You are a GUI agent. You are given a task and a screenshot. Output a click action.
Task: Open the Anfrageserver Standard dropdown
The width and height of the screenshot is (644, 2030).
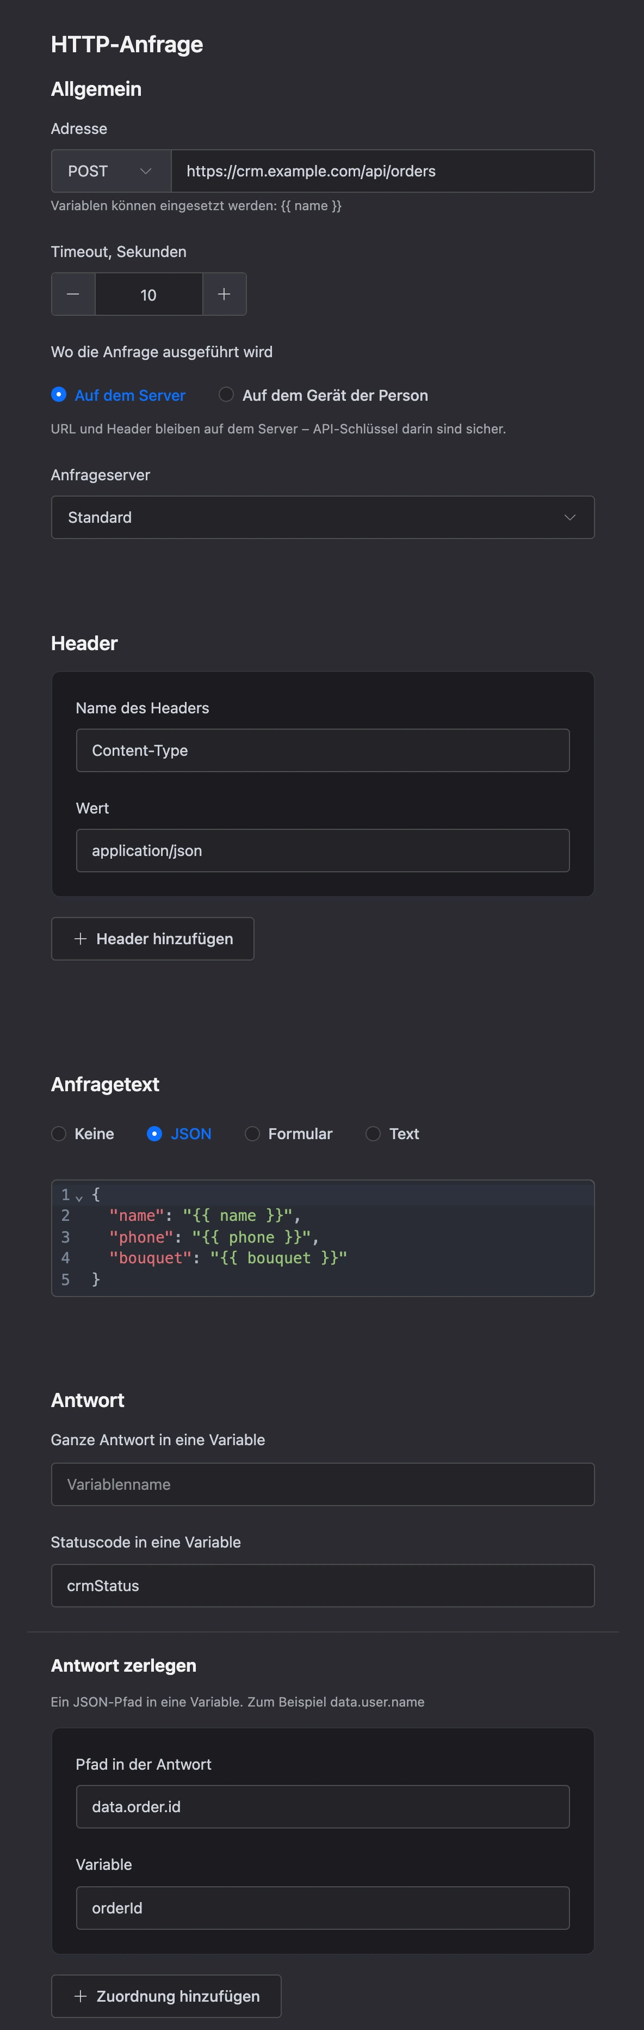pos(323,517)
